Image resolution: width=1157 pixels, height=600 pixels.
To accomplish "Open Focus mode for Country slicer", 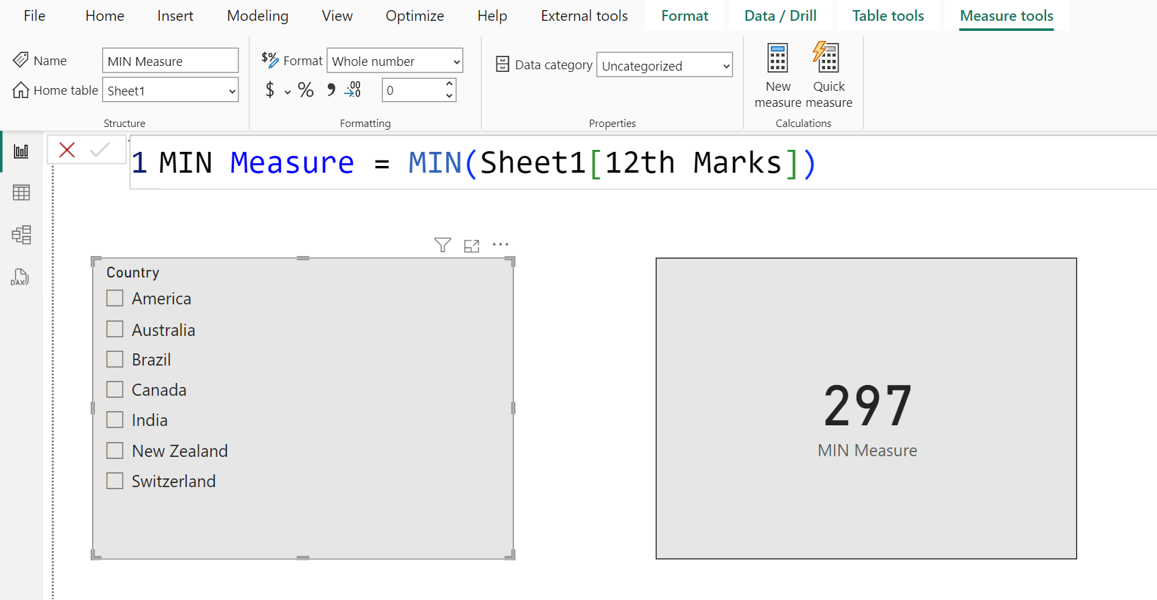I will [x=472, y=246].
